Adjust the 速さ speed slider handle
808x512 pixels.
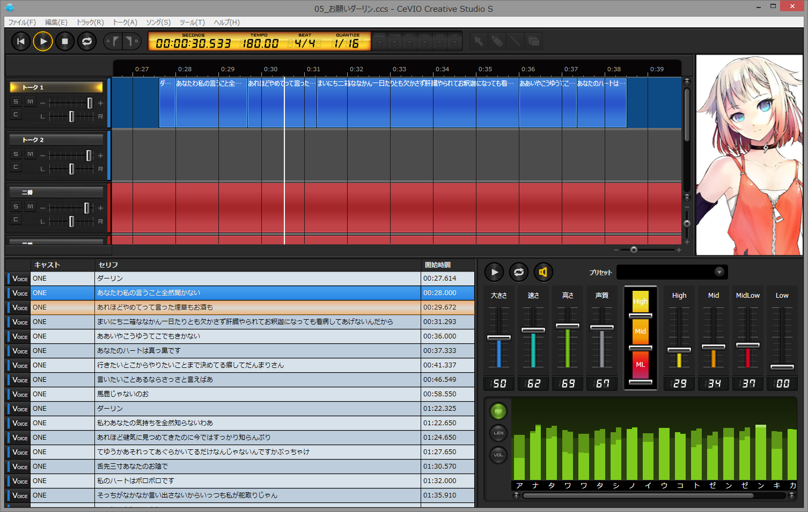click(533, 330)
